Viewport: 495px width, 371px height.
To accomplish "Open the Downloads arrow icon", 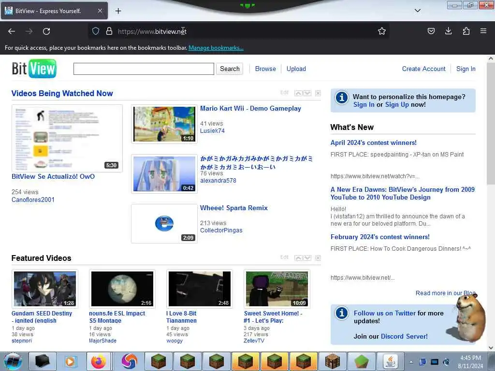I will point(448,31).
